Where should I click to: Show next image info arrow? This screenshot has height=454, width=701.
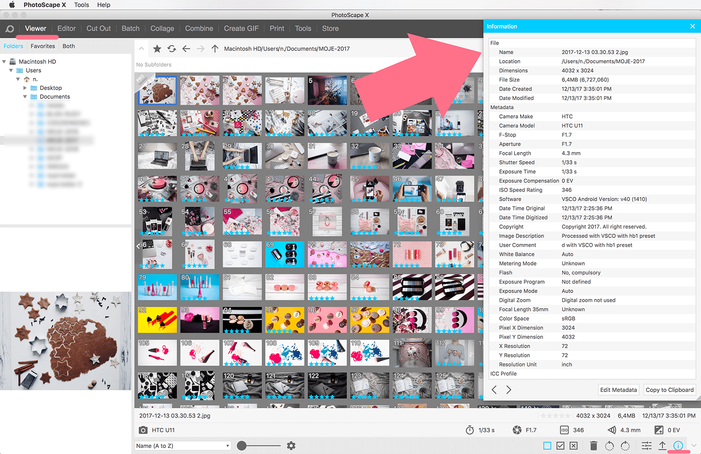[x=509, y=390]
